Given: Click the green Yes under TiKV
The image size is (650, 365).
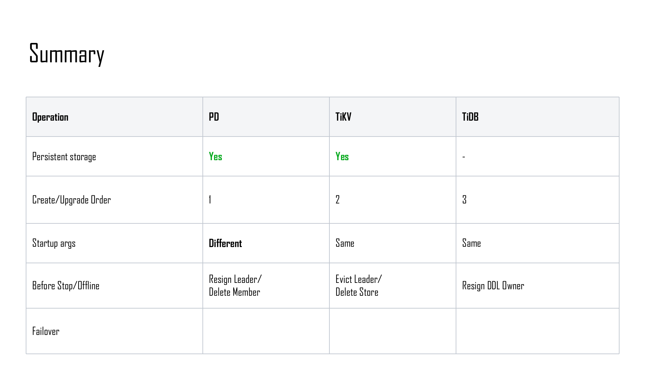Looking at the screenshot, I should pyautogui.click(x=342, y=156).
